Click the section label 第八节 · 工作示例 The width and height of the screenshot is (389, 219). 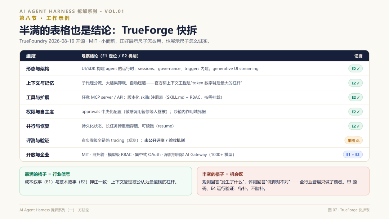(x=44, y=18)
